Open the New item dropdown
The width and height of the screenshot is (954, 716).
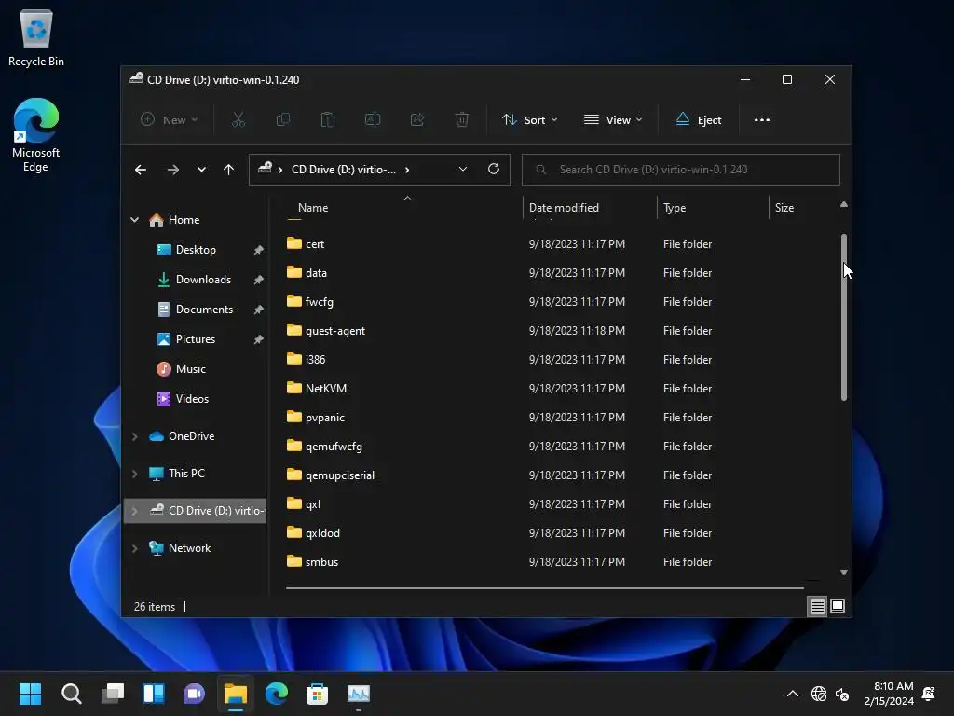tap(169, 120)
